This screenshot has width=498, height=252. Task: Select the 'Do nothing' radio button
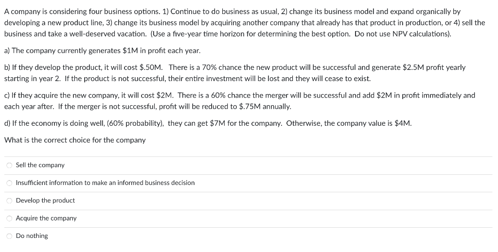9,236
